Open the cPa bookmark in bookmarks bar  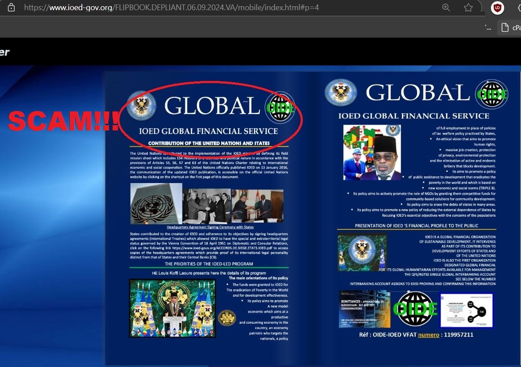pos(511,27)
